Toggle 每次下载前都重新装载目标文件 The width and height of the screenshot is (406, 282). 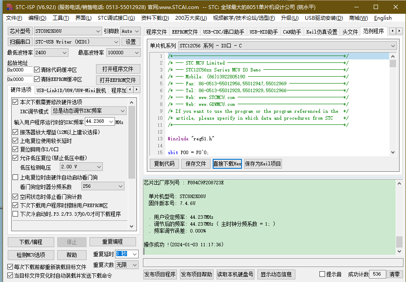click(x=10, y=267)
